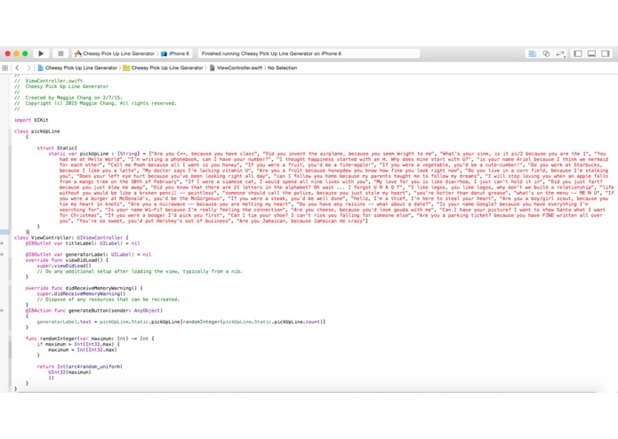Viewport: 618px width, 439px height.
Task: Click the super.viewDidLoad() call
Action: (64, 266)
